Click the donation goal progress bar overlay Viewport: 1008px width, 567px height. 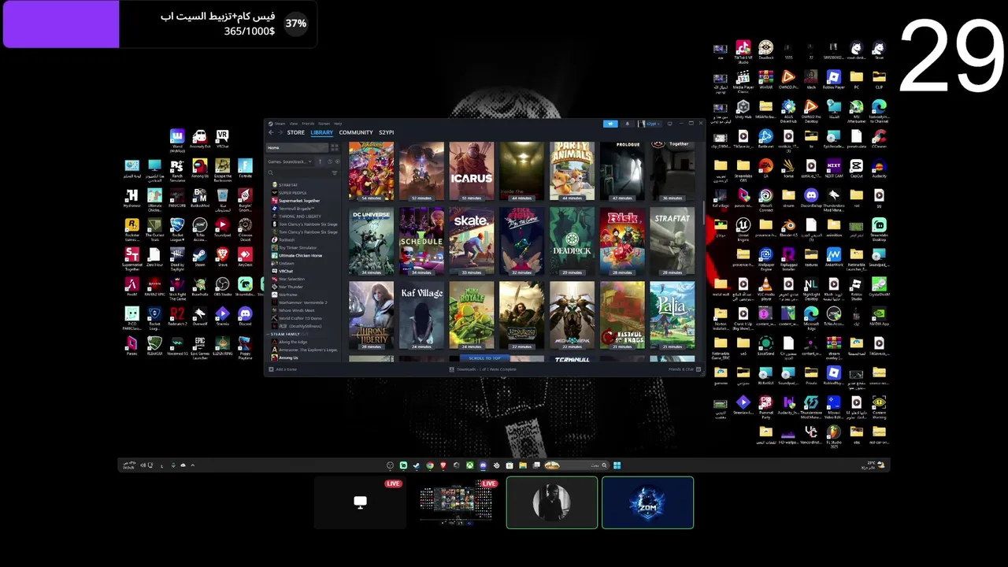[159, 24]
